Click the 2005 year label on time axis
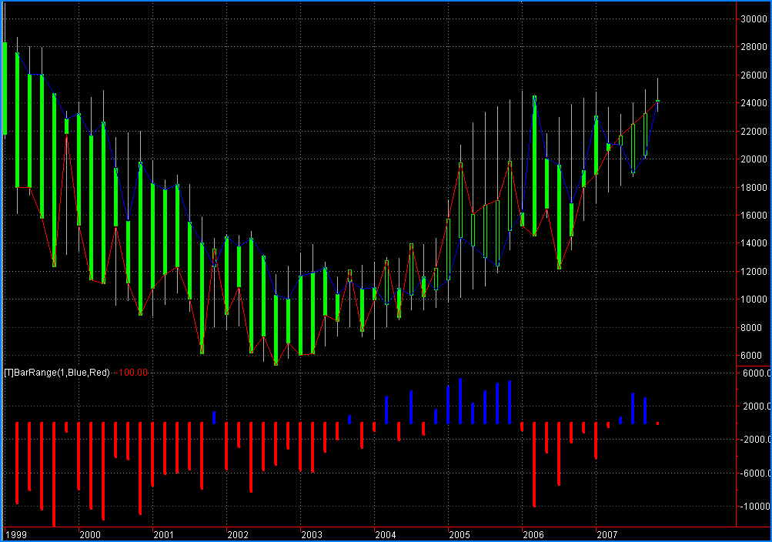 pos(460,534)
